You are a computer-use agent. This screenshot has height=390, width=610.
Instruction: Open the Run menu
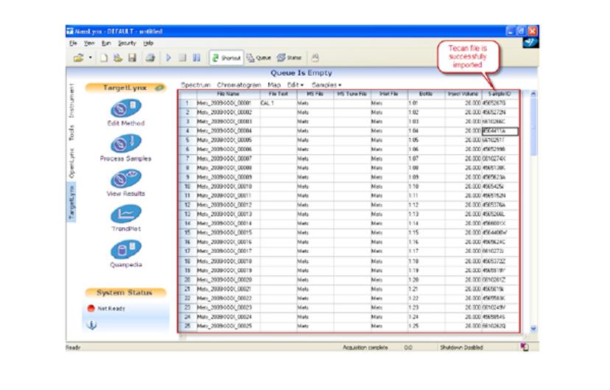[106, 43]
